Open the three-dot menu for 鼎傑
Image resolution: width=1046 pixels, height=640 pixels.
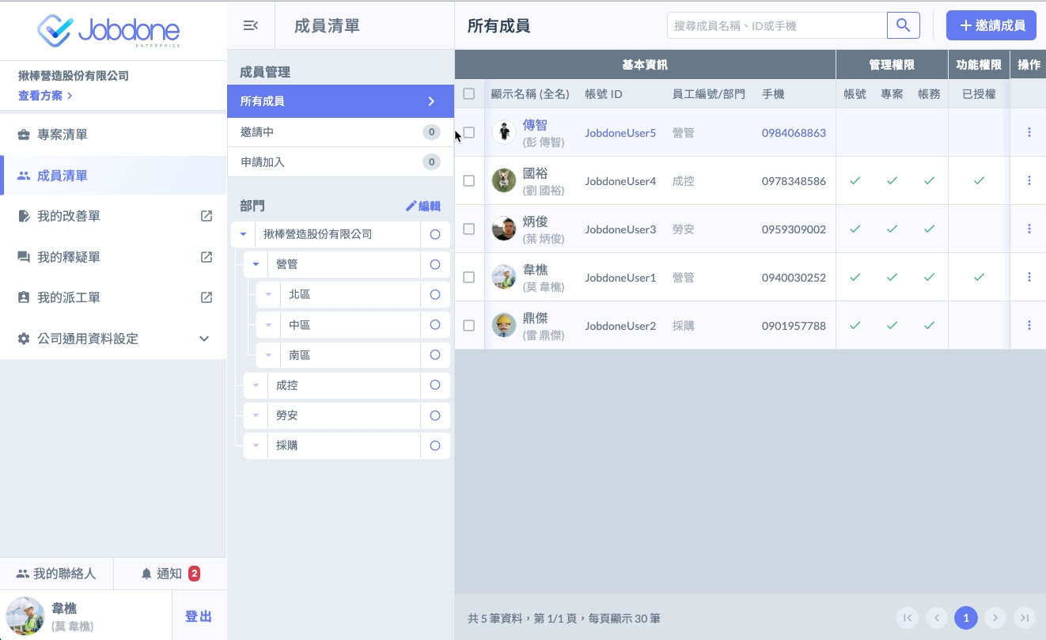[1029, 325]
